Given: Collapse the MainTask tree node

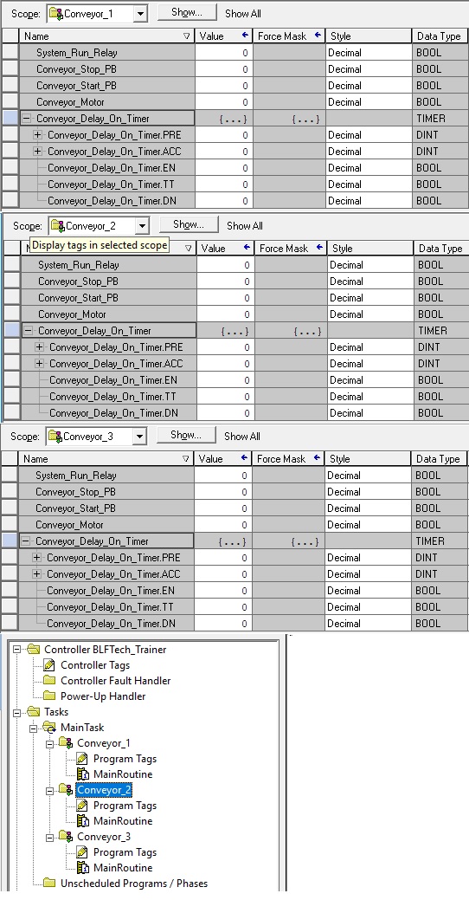Looking at the screenshot, I should [x=33, y=728].
